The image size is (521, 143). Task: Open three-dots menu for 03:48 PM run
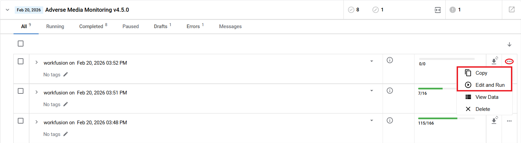(509, 121)
